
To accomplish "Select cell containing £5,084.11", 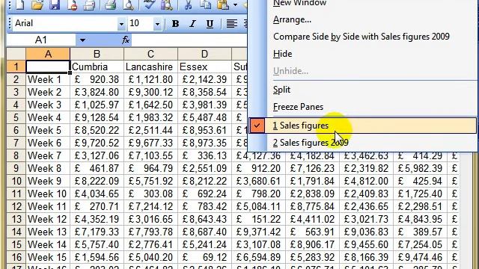I will click(258, 206).
